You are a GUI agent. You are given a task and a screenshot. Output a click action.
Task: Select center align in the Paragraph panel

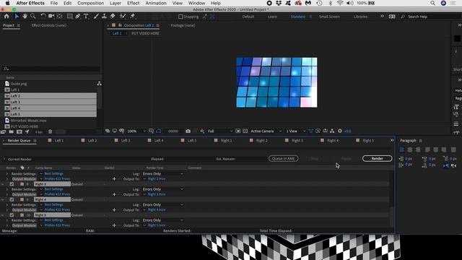click(x=409, y=149)
